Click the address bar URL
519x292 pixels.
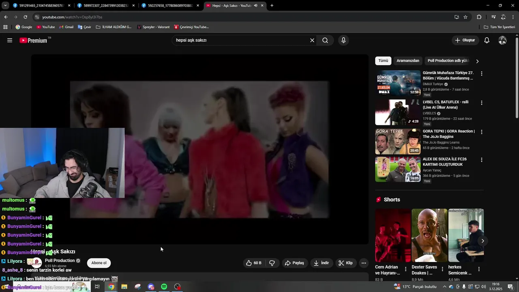tap(72, 17)
